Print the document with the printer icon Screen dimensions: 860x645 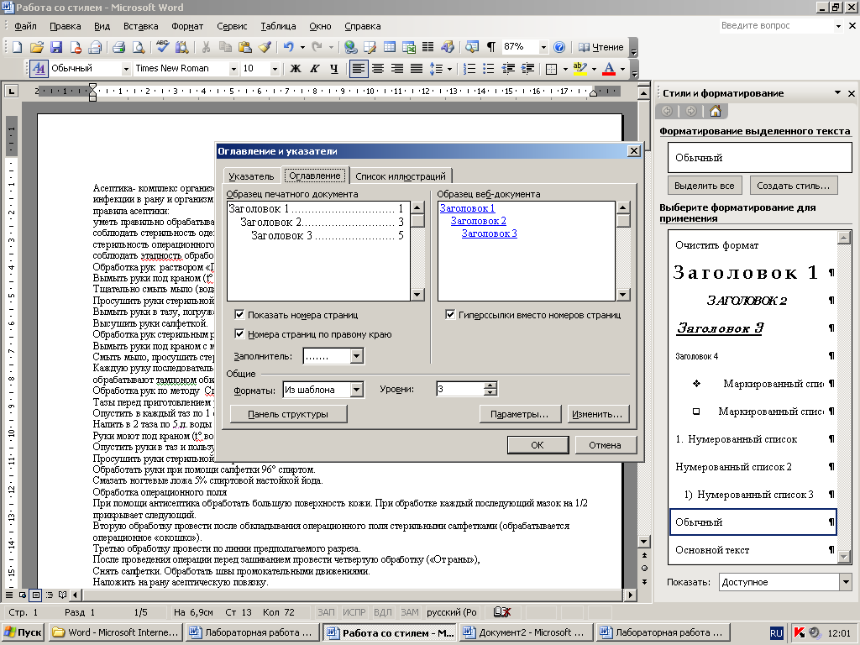click(118, 47)
